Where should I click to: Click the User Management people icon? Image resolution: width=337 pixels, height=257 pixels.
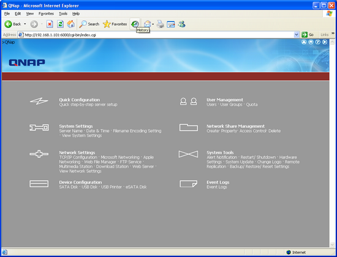click(188, 102)
